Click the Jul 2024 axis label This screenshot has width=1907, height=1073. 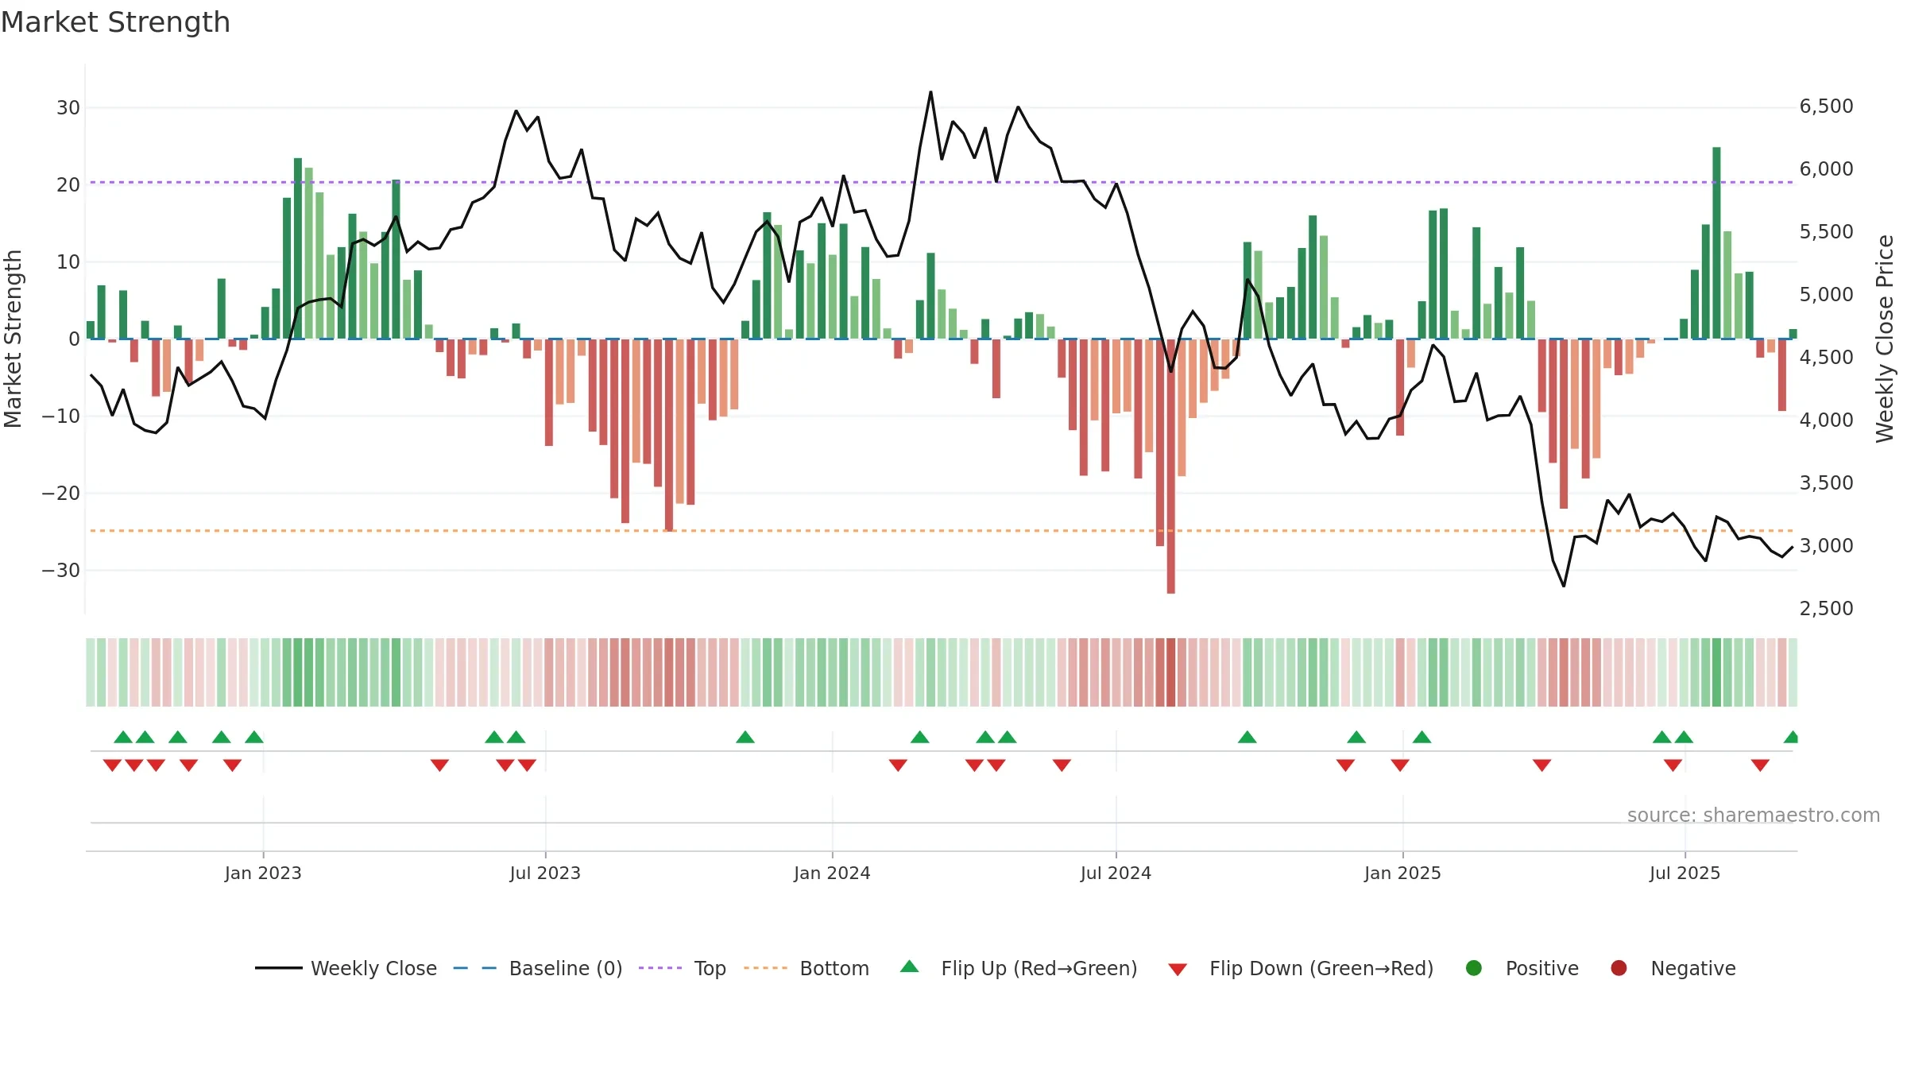pyautogui.click(x=1116, y=873)
